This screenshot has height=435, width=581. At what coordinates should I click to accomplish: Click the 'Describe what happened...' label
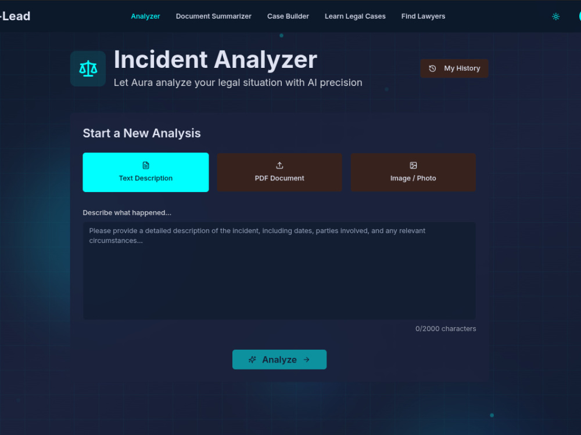click(127, 213)
